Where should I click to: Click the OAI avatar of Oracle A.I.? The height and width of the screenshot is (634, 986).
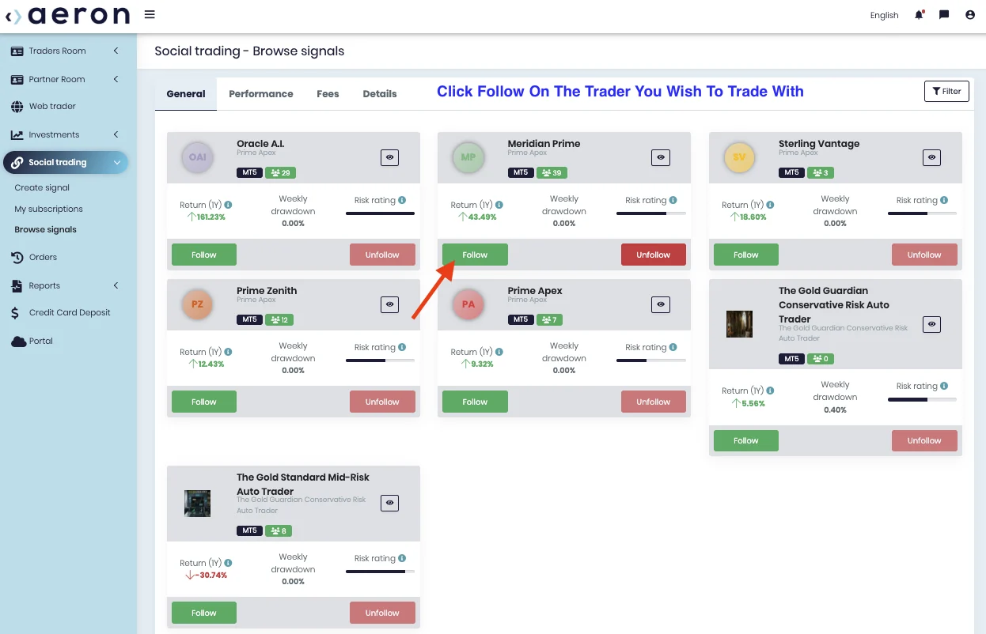pyautogui.click(x=197, y=157)
